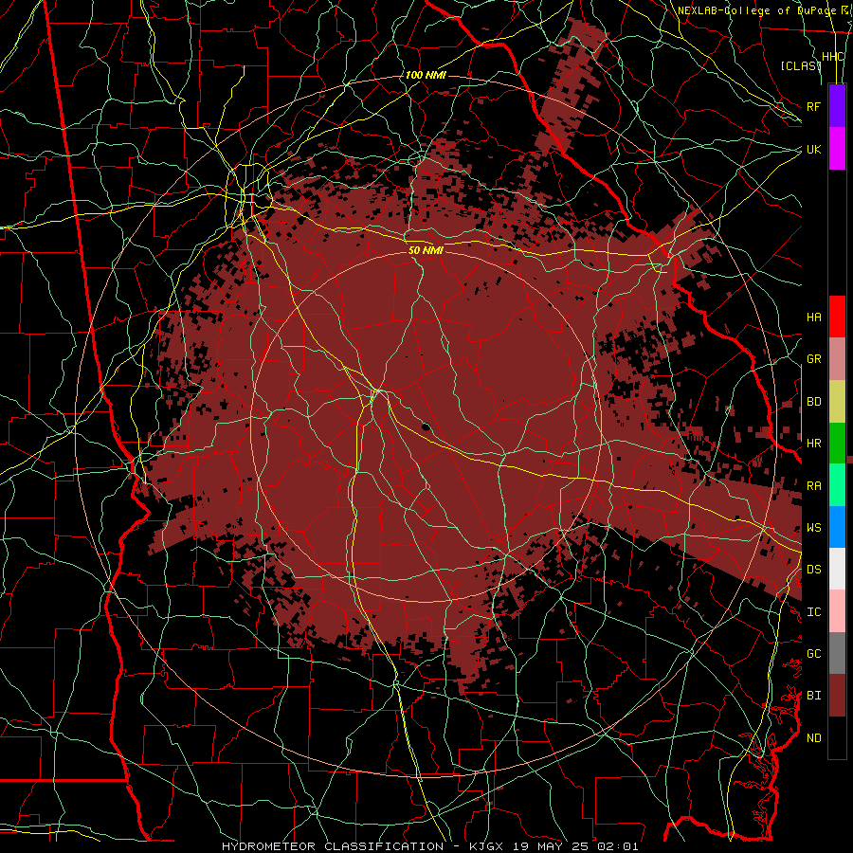Click the "KJGX" radar site identifier
This screenshot has height=853, width=853.
[x=486, y=846]
